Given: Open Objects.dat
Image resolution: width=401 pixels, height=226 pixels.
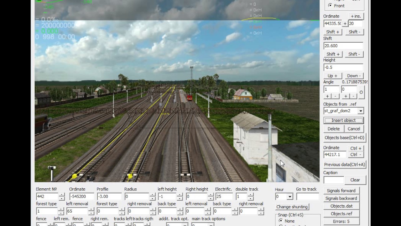Looking at the screenshot, I should pyautogui.click(x=341, y=206).
